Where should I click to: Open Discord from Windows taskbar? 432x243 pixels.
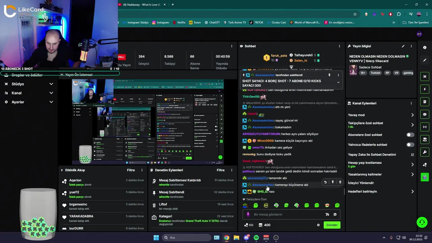(246, 238)
